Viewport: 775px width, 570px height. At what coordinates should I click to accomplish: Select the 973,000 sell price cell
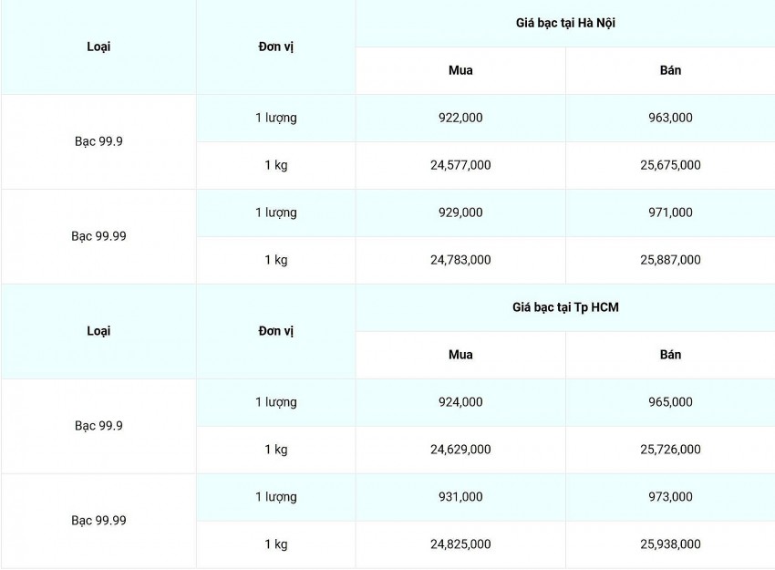click(x=670, y=497)
